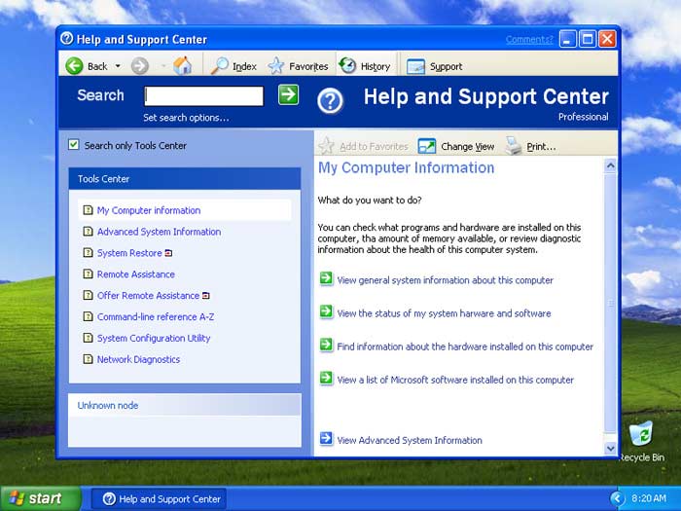Click content pane scroll down arrow
This screenshot has width=681, height=511.
(611, 449)
